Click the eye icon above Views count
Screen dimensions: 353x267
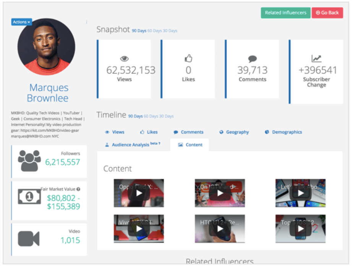(124, 59)
